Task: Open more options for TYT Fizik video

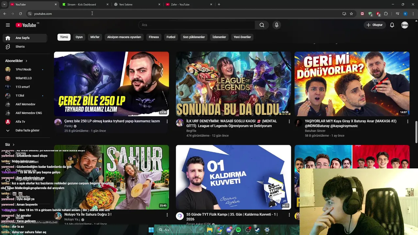Action: click(x=289, y=215)
